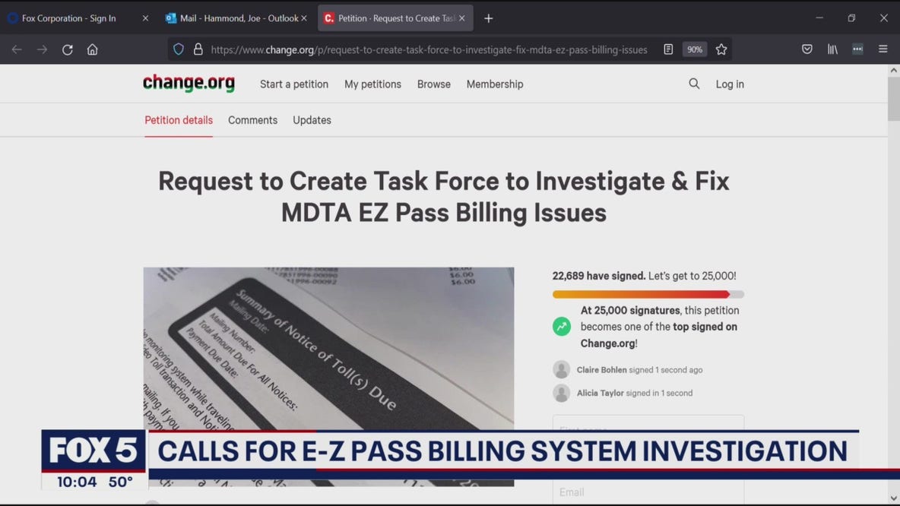Click "Alicia Taylor" signer name

coord(600,393)
